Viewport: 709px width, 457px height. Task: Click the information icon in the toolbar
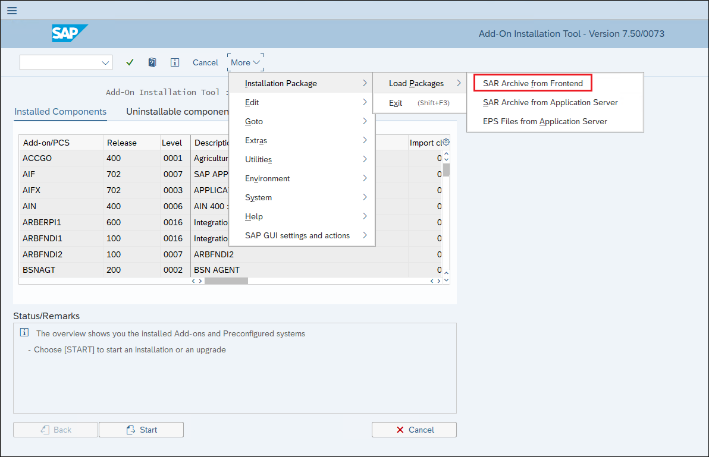tap(174, 62)
